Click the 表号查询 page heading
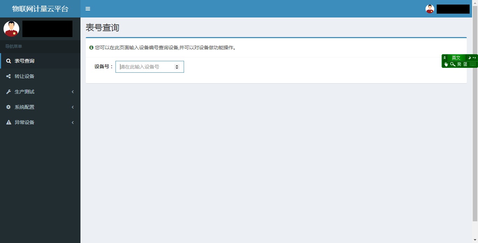478x243 pixels. (x=103, y=28)
